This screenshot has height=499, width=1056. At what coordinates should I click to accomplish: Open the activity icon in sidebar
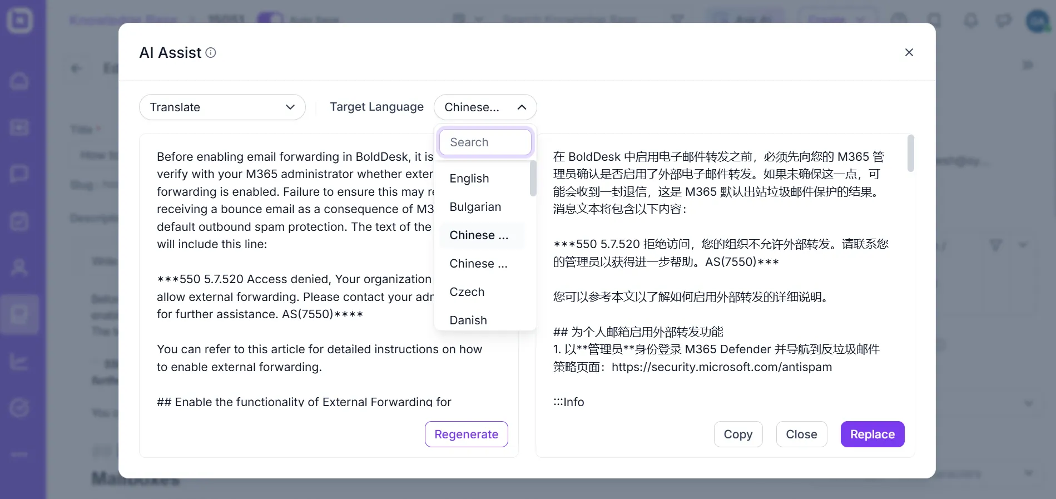click(19, 408)
